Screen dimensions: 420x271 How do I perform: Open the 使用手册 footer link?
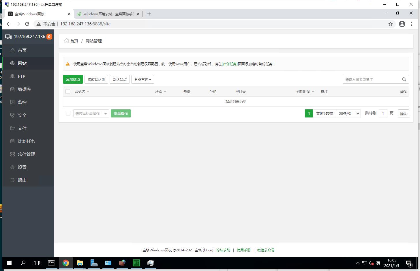[x=244, y=250]
